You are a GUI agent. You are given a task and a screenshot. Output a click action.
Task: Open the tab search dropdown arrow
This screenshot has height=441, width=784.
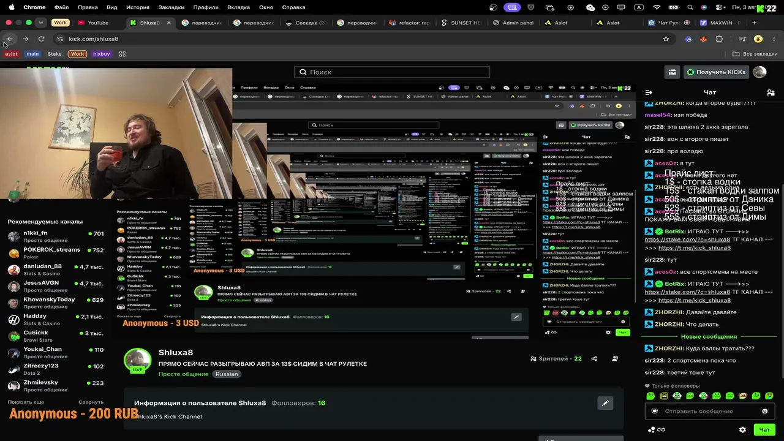coord(40,23)
